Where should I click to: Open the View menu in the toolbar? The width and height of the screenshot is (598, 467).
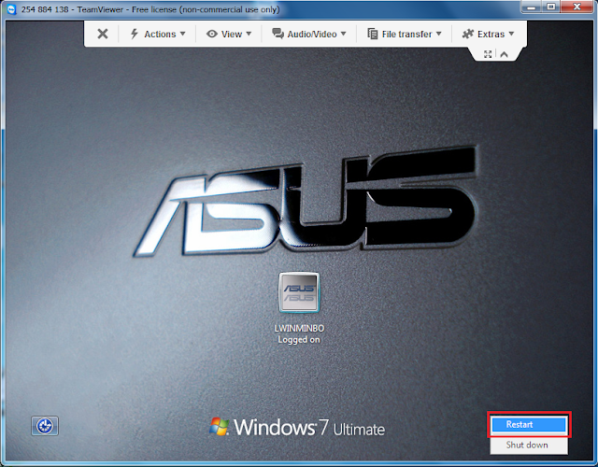pyautogui.click(x=229, y=34)
